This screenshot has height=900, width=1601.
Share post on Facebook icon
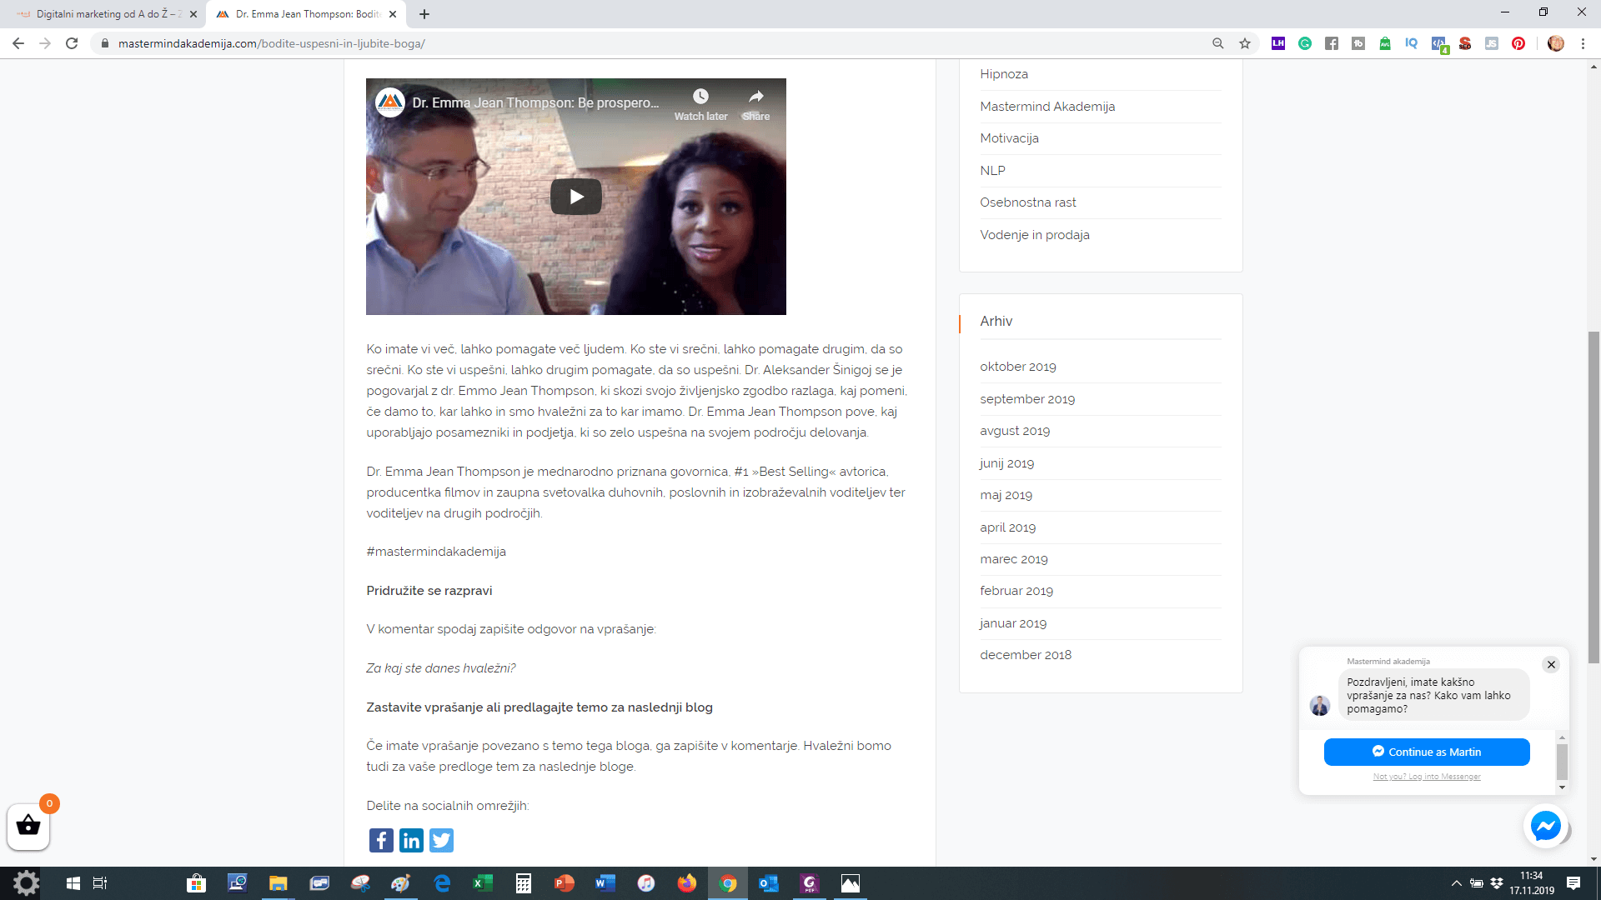pyautogui.click(x=381, y=840)
